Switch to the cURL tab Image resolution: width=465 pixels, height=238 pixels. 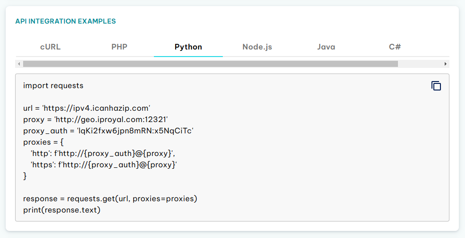click(51, 47)
